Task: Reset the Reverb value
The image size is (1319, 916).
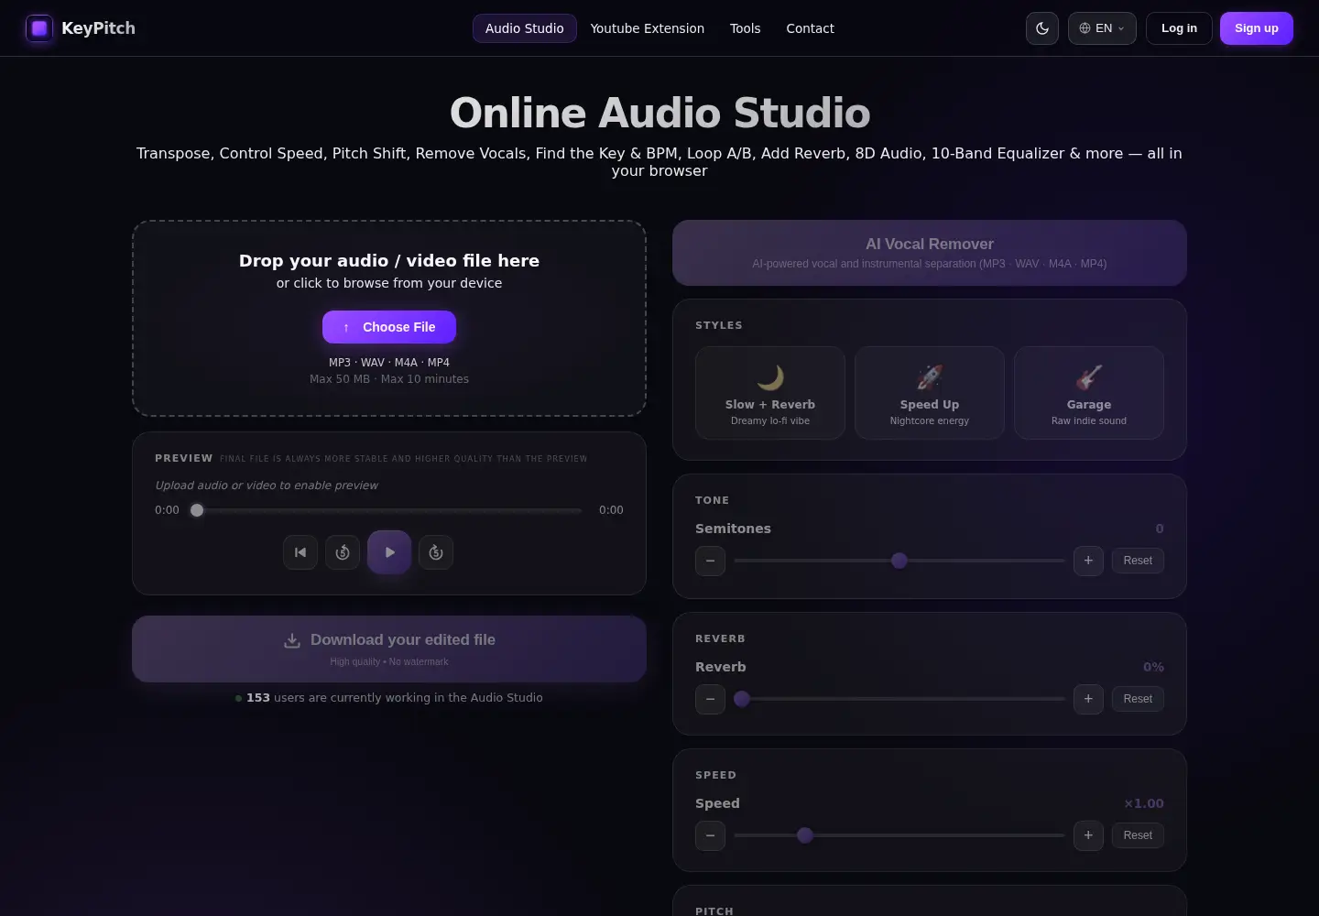Action: 1138,699
